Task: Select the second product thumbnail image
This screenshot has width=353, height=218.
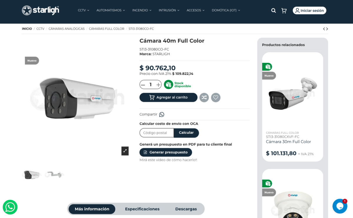Action: (x=54, y=175)
